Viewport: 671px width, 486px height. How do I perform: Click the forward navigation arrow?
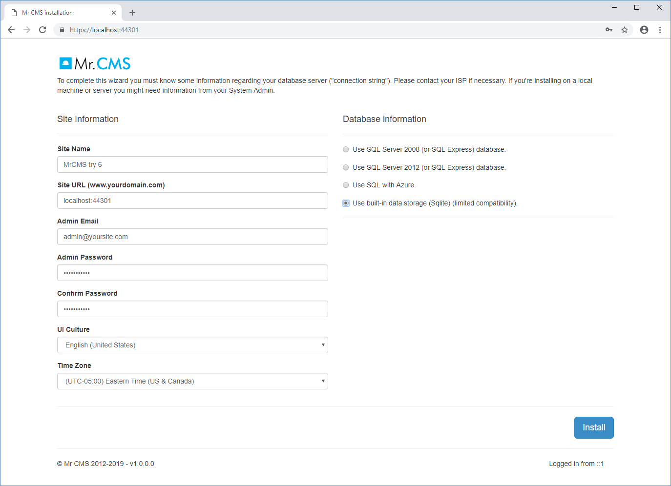pos(27,30)
